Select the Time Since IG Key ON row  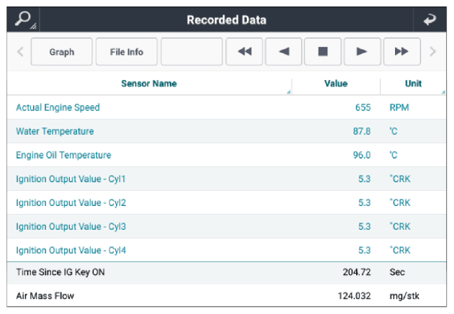pos(227,272)
